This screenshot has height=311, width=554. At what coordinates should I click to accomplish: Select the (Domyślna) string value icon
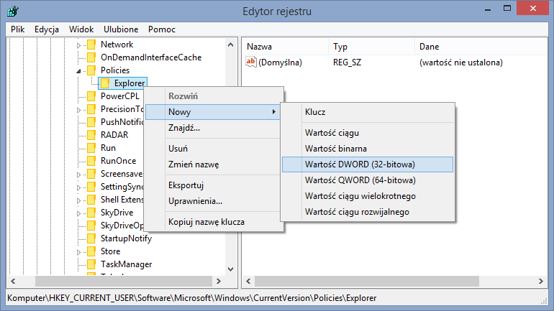[x=251, y=62]
